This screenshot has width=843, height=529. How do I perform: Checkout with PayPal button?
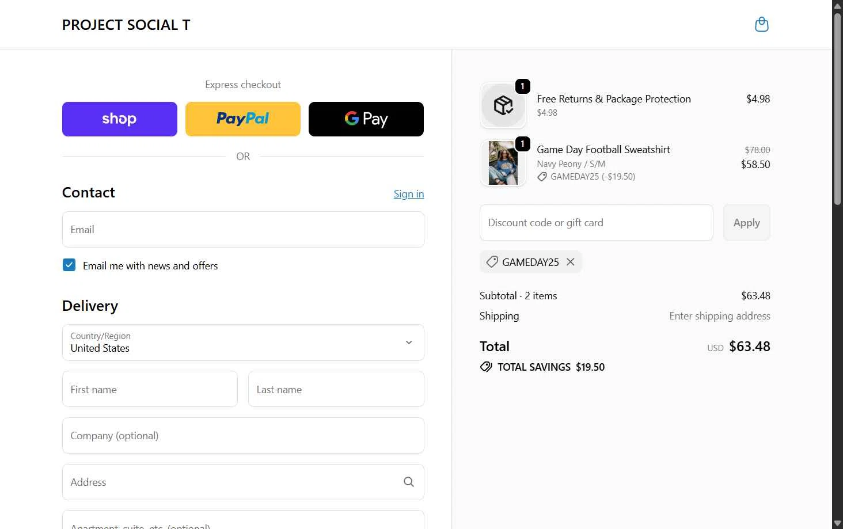pyautogui.click(x=243, y=119)
